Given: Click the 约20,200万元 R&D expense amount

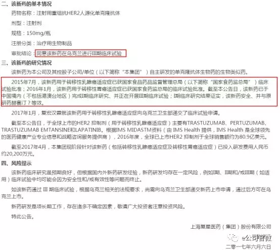Looking at the screenshot, I should tap(17, 154).
